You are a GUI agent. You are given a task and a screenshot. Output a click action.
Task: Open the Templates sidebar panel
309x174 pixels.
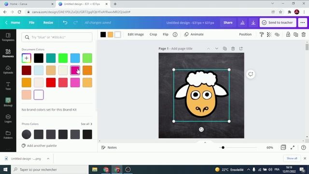8,37
